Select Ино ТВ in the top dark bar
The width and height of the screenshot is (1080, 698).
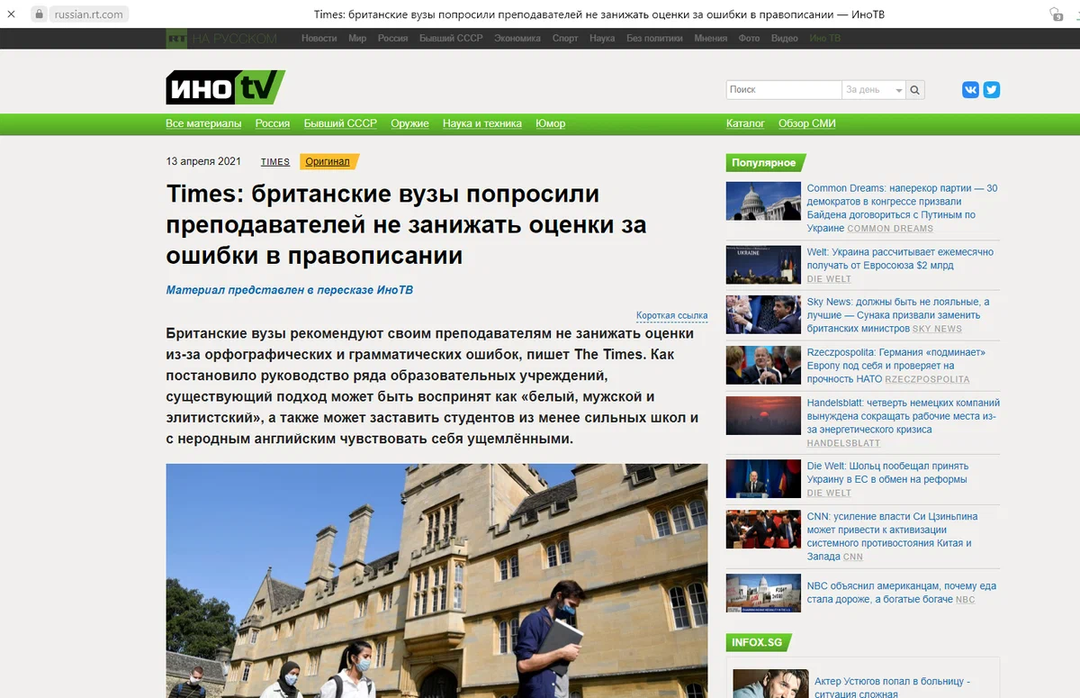(825, 39)
